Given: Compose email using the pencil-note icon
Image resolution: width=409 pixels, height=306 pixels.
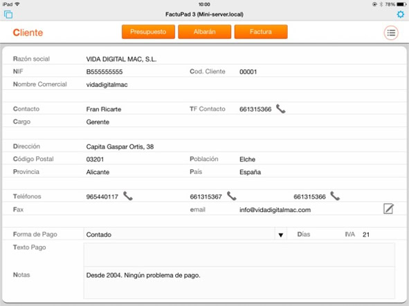Looking at the screenshot, I should coord(388,209).
